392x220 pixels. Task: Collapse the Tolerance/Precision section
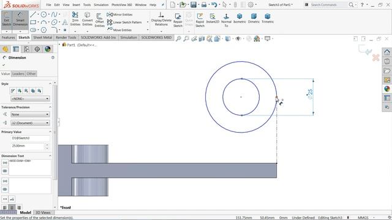click(x=50, y=107)
